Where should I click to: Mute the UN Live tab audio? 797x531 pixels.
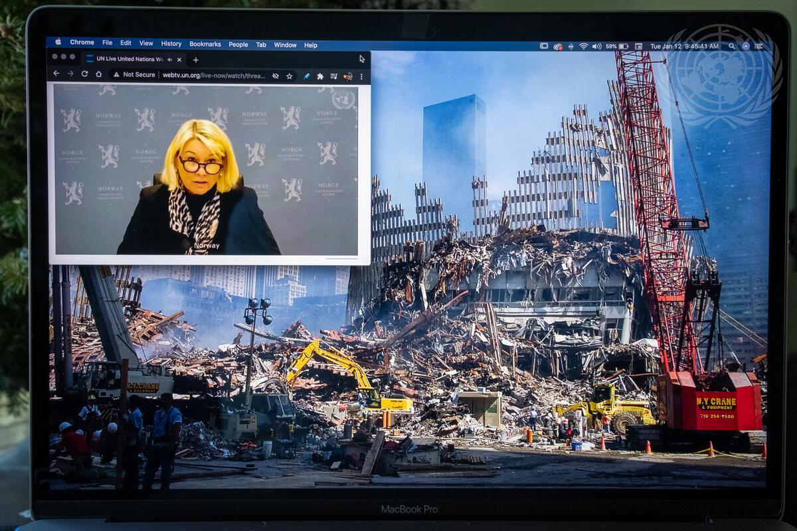point(170,59)
